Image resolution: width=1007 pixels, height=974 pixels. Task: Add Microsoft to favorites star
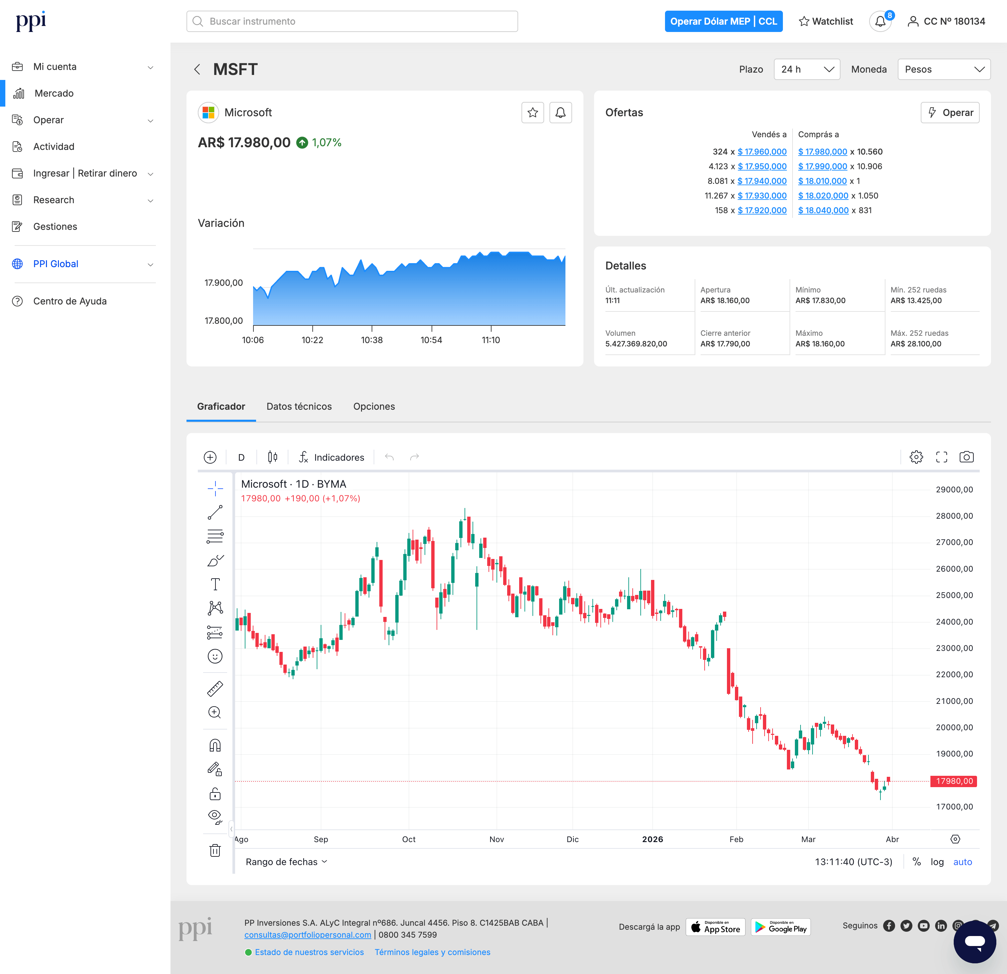point(533,113)
